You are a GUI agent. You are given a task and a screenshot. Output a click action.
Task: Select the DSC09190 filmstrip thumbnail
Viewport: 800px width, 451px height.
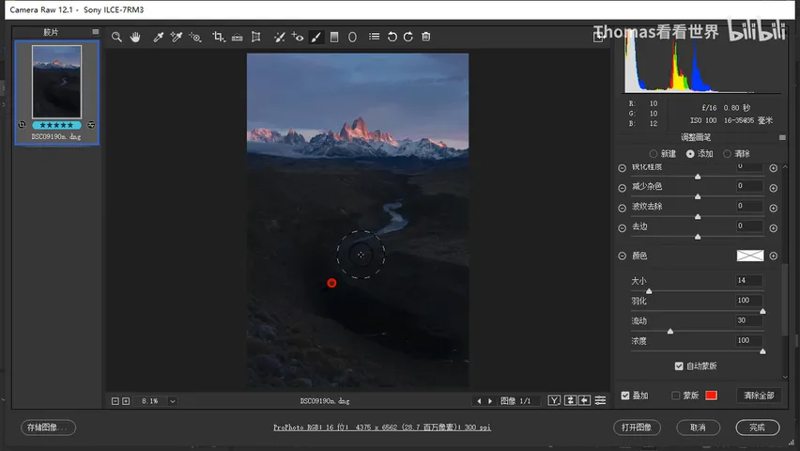56,82
